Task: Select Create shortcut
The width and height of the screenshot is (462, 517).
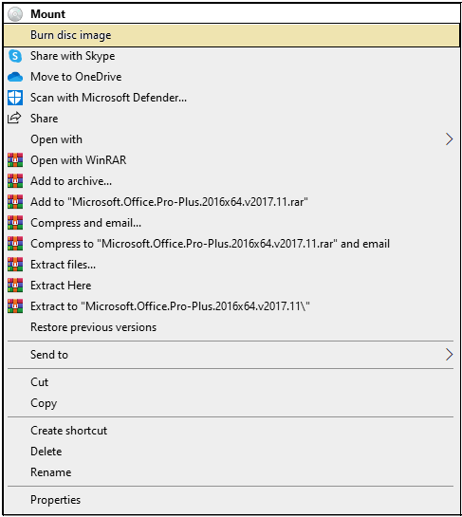Action: tap(231, 431)
